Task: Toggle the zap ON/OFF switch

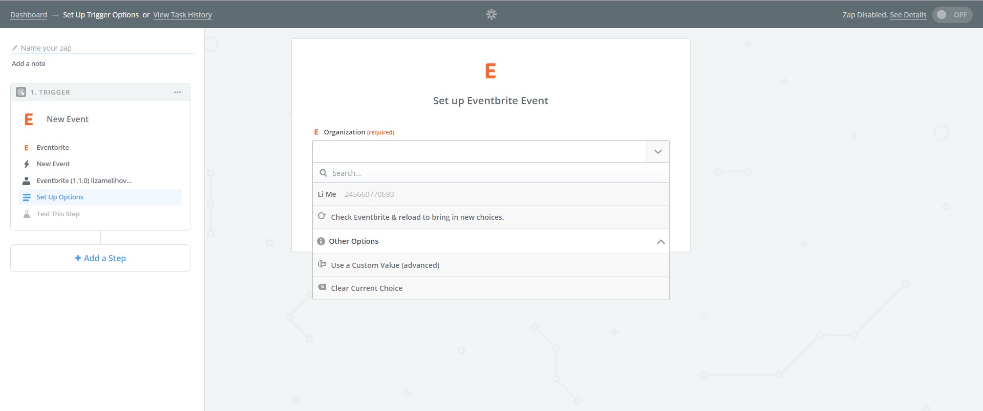Action: tap(952, 15)
